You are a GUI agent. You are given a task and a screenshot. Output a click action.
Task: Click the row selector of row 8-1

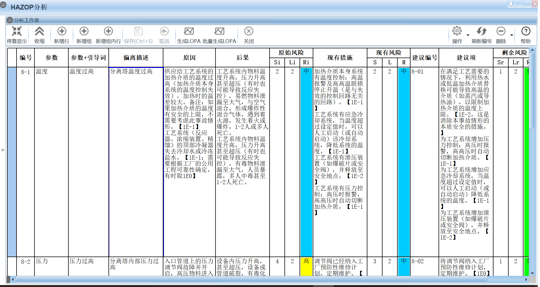tap(12, 162)
